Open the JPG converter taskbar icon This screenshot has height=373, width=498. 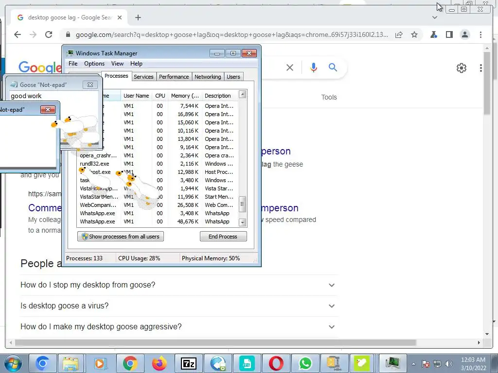(x=247, y=363)
